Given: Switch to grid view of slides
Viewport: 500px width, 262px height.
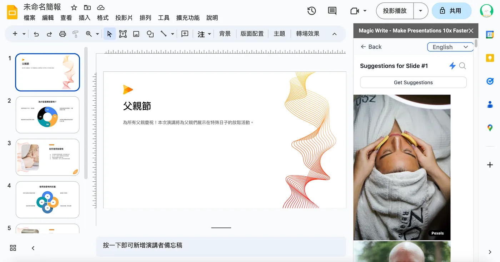Looking at the screenshot, I should pos(13,248).
